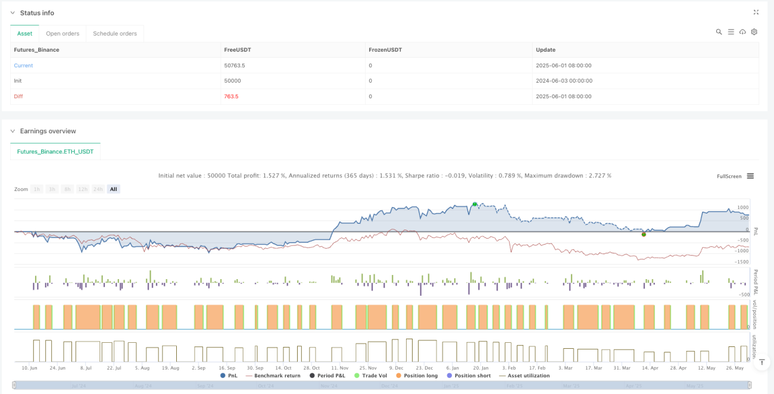This screenshot has height=394, width=774.
Task: Collapse the Earnings overview section chevron
Action: point(14,131)
